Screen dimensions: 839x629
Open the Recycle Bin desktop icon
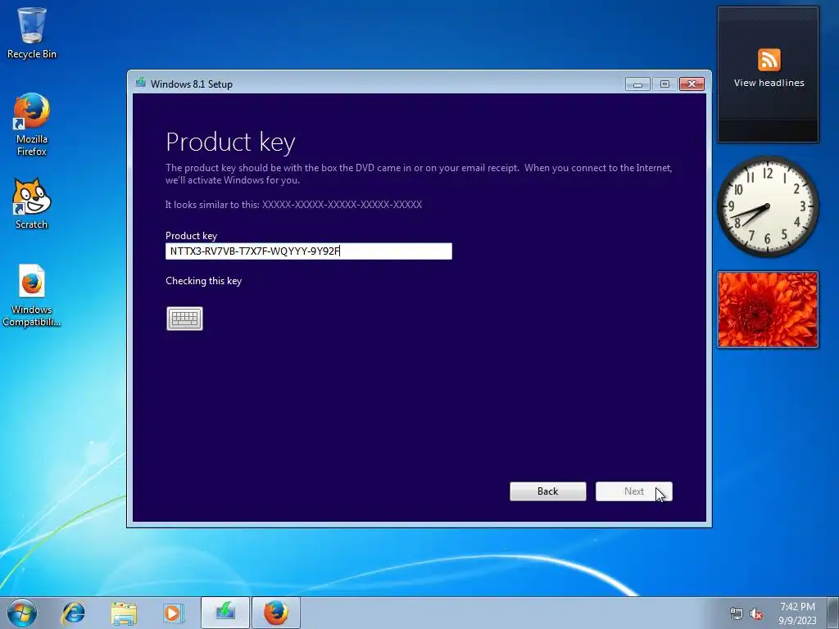[x=32, y=33]
